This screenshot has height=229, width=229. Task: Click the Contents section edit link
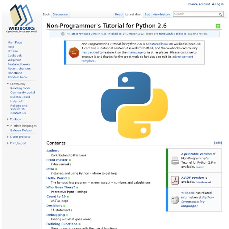click(218, 143)
